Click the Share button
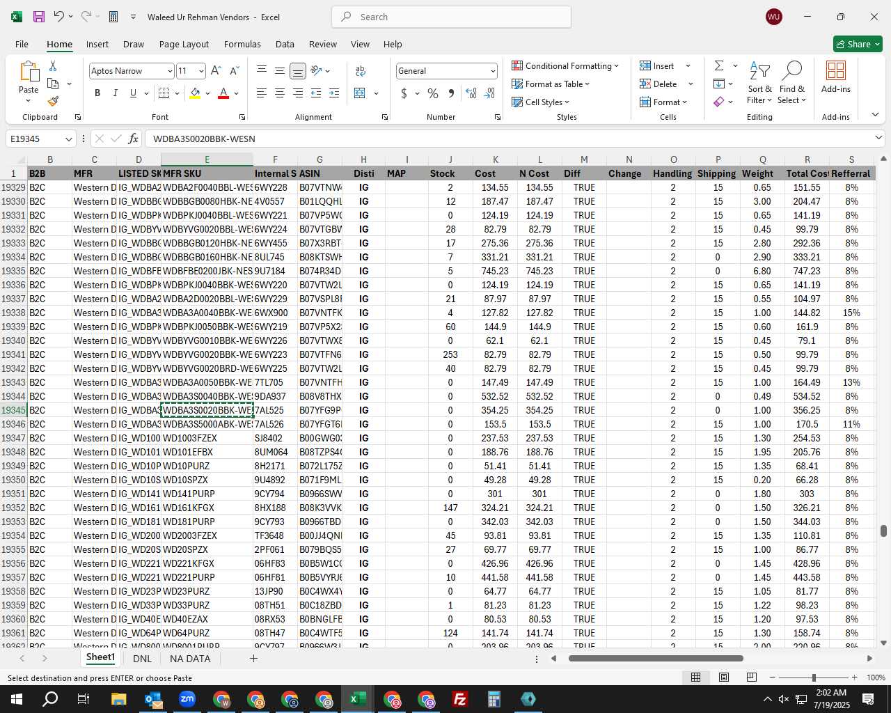Image resolution: width=891 pixels, height=713 pixels. (x=858, y=44)
